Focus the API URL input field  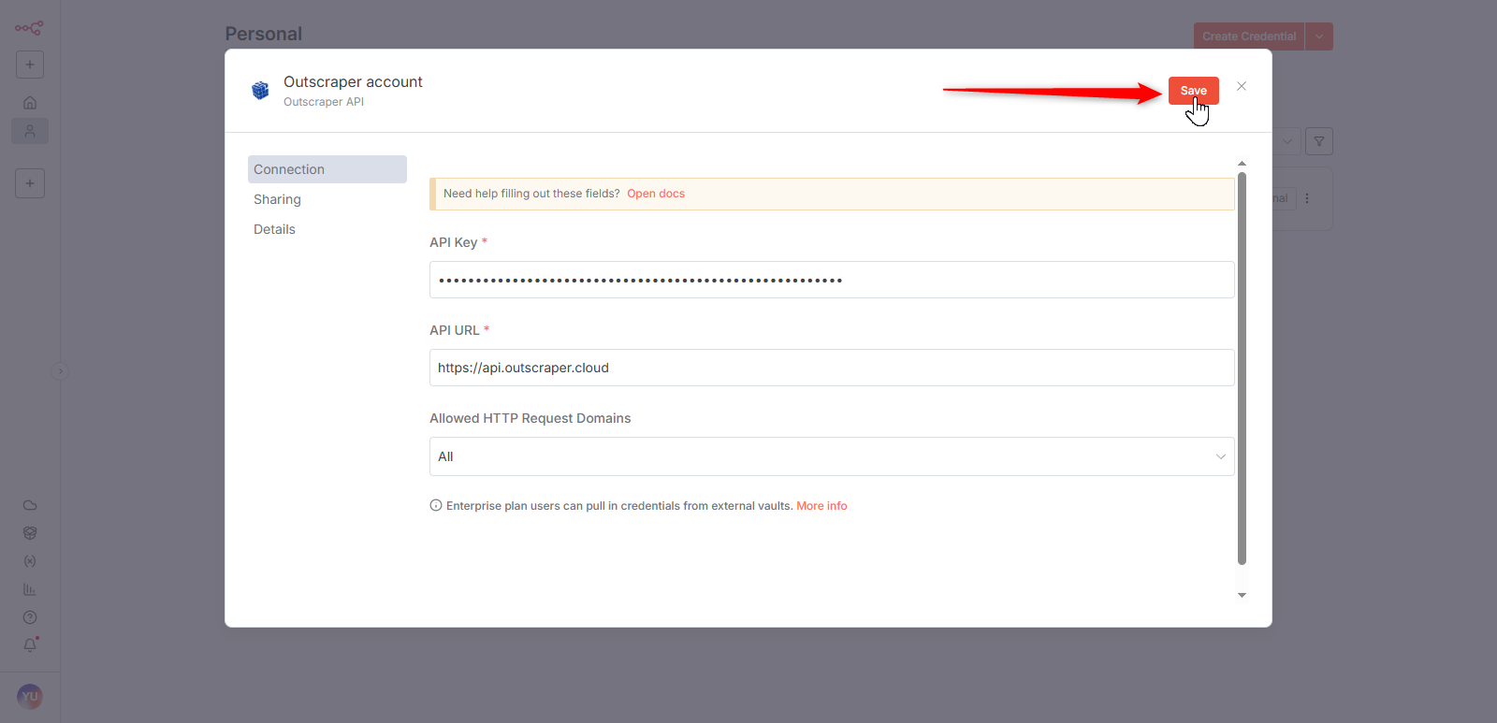click(831, 368)
